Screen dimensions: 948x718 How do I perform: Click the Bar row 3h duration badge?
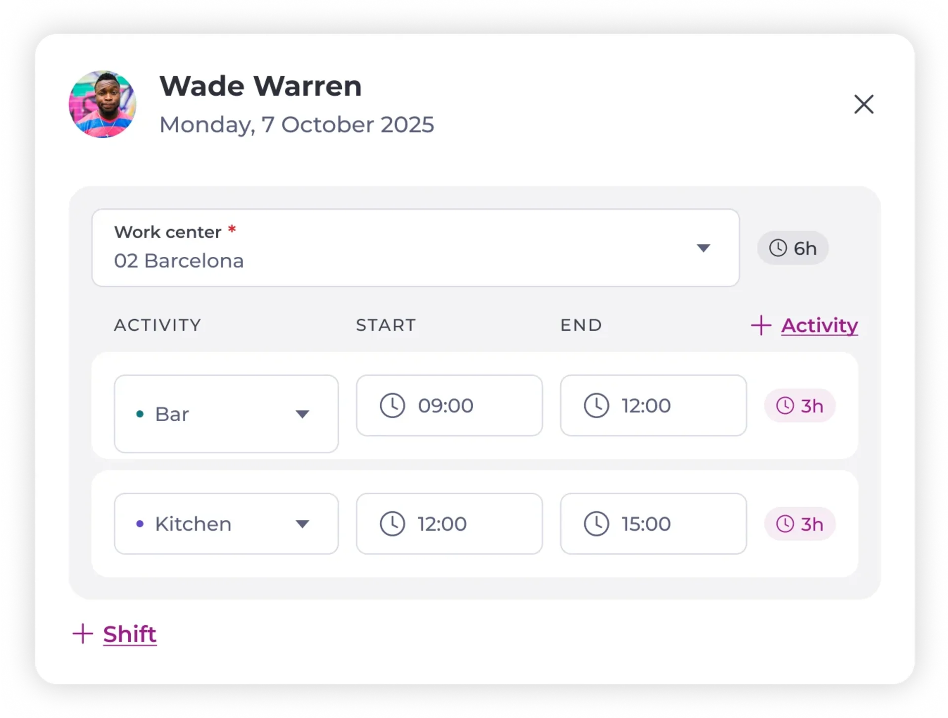799,405
